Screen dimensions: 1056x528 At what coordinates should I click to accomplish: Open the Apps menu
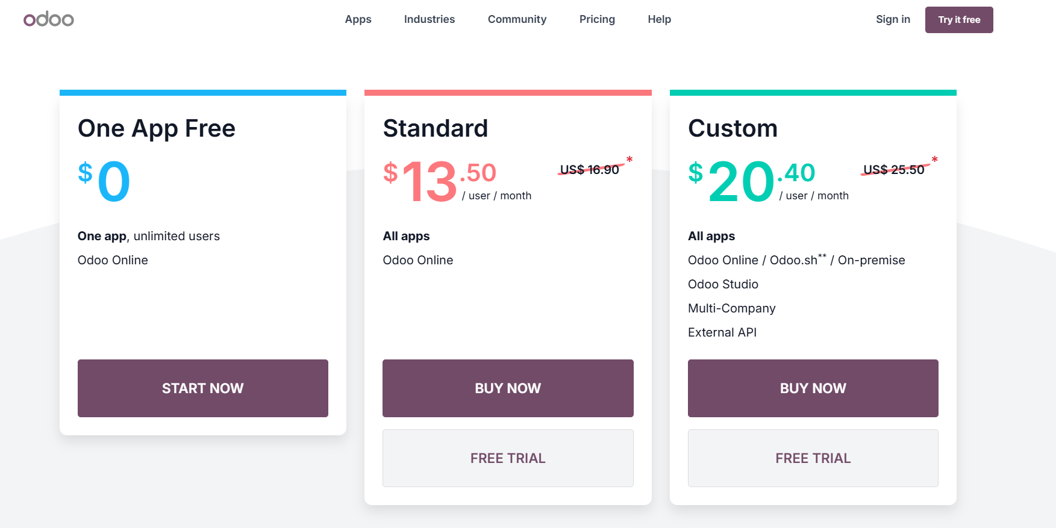pos(358,19)
